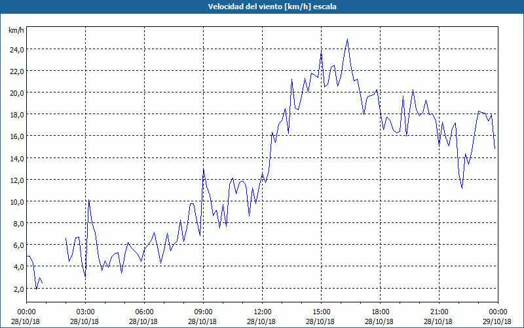Click the 'km/h' unit label on the y-axis
Image resolution: width=524 pixels, height=328 pixels.
pos(16,30)
